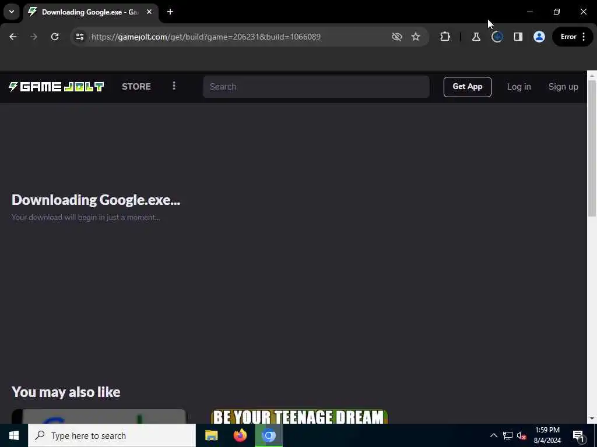Bookmark this page with star icon

point(415,37)
